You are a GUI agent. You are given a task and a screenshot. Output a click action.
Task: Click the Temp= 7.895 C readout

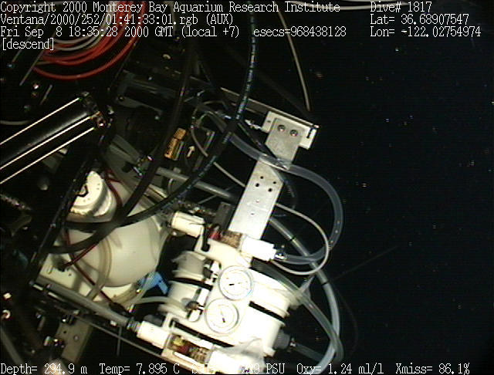[139, 368]
